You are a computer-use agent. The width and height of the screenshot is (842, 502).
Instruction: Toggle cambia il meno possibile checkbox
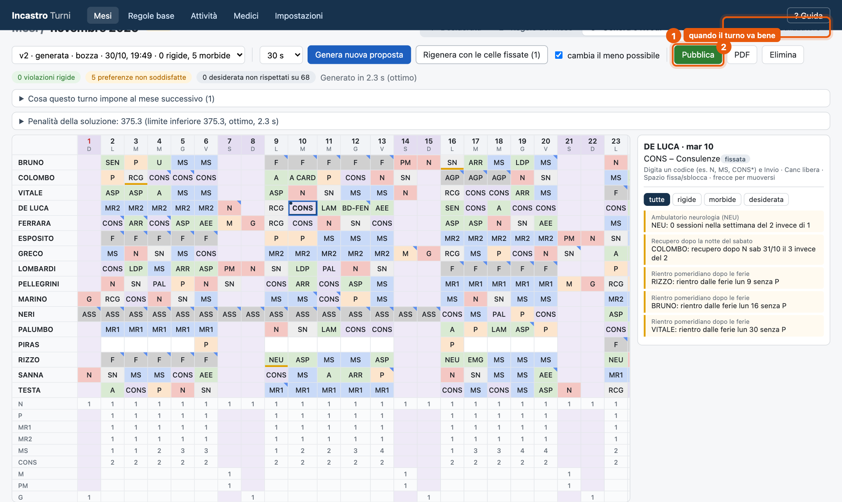[x=559, y=55]
